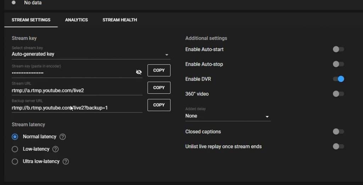Reveal the hidden stream key with eye icon

pyautogui.click(x=139, y=72)
